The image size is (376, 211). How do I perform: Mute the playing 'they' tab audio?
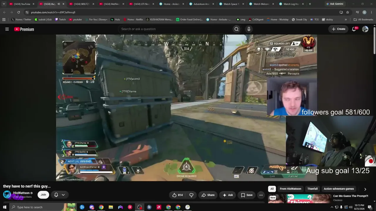[x=59, y=4]
